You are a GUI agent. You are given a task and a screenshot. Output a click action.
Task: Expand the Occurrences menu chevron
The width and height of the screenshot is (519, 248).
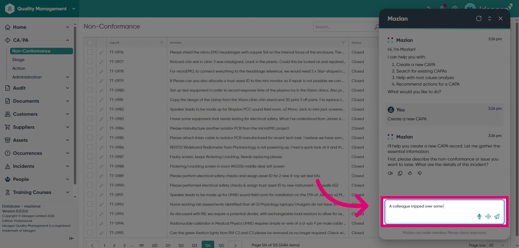(68, 153)
